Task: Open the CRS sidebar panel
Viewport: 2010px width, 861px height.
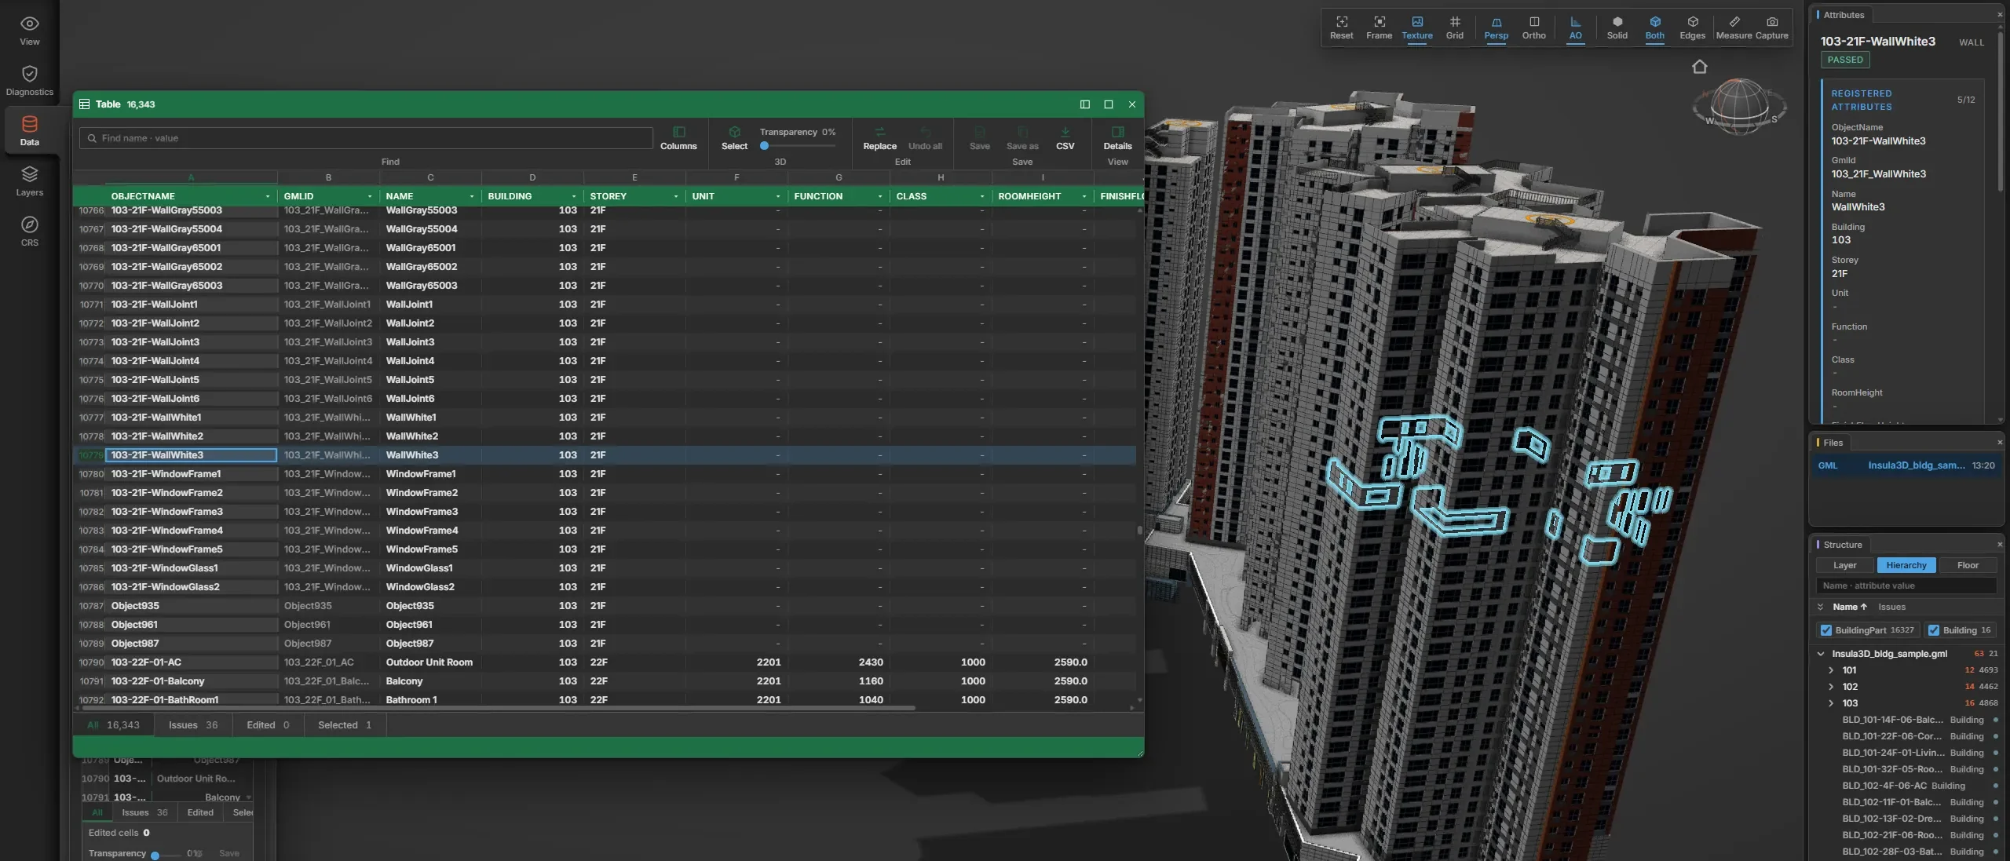Action: pyautogui.click(x=29, y=232)
